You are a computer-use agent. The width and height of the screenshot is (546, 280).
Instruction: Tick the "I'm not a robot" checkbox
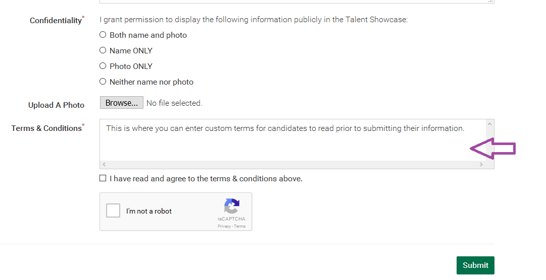(x=113, y=211)
